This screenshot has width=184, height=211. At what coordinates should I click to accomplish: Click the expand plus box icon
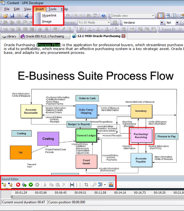76,16
